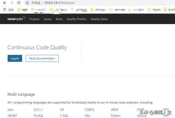
Task: Click the Read documentation button
Action: tap(42, 58)
